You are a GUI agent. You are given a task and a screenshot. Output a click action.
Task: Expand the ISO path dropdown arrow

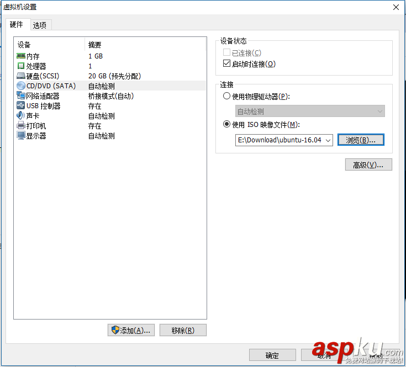tap(328, 140)
